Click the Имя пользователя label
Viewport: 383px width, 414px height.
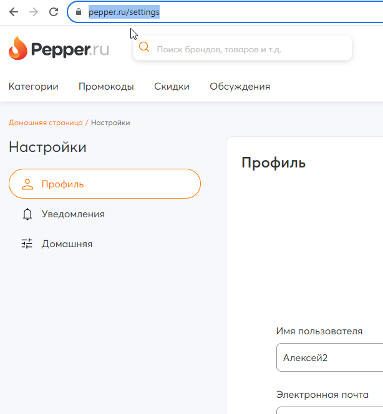319,331
